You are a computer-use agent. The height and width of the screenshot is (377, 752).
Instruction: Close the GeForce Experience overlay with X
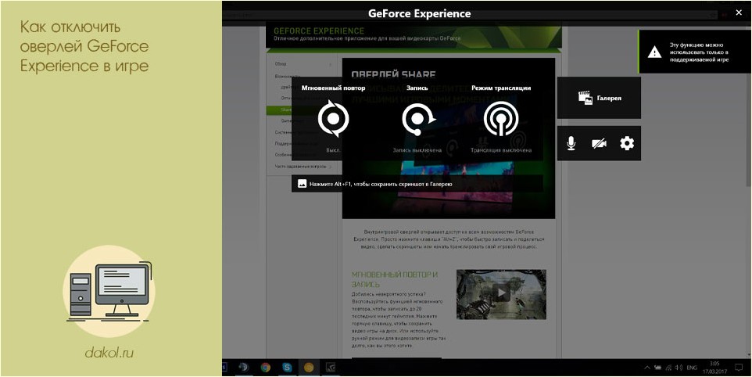[738, 13]
